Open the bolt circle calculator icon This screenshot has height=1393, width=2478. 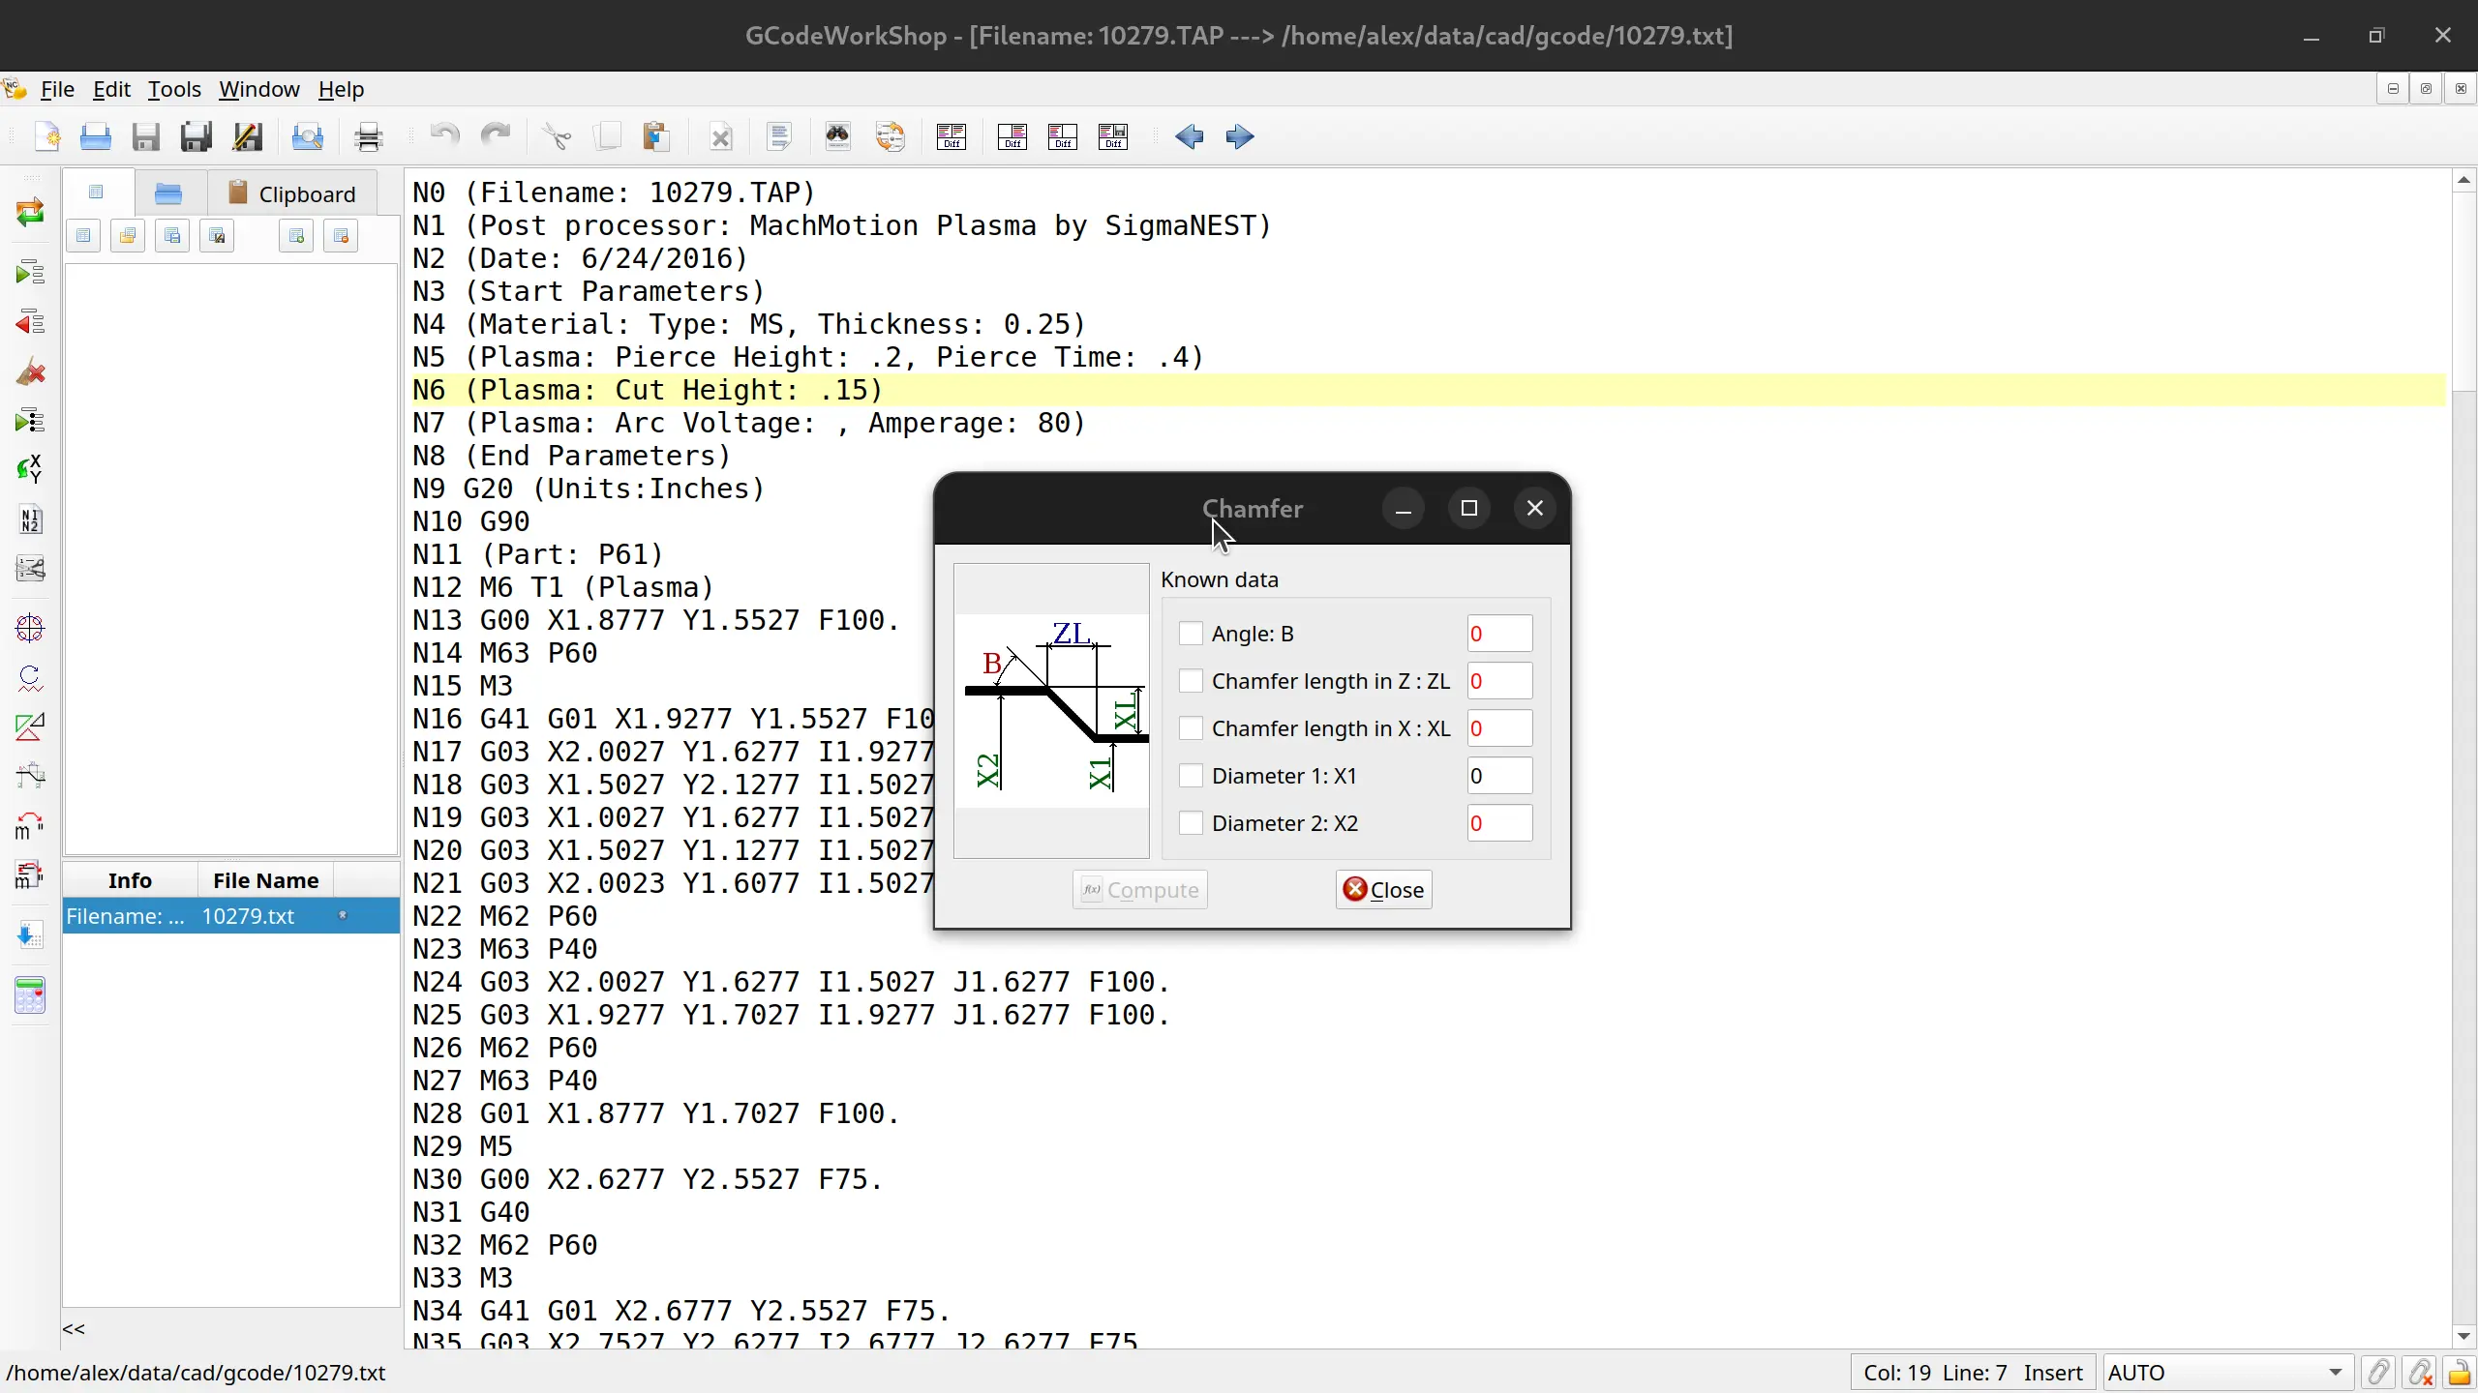(30, 629)
